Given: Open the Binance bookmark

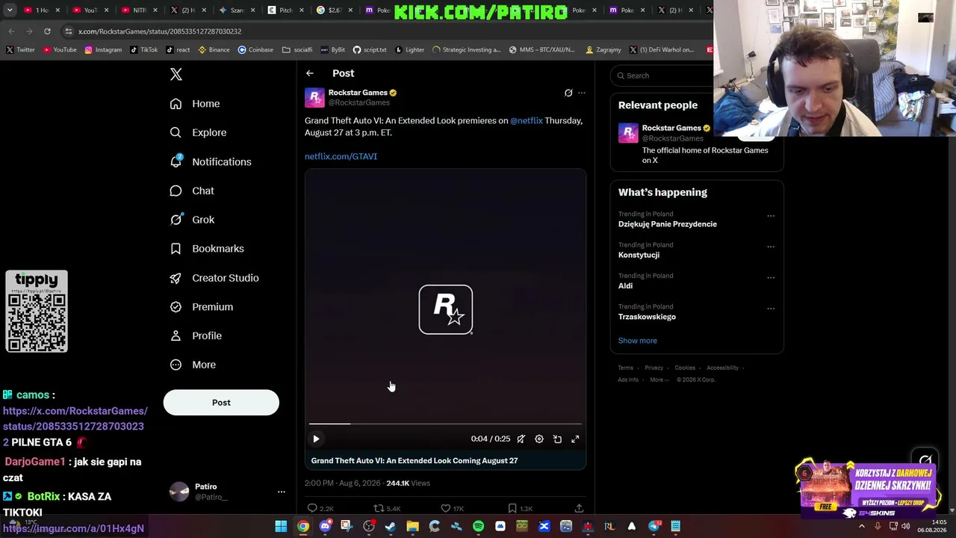Looking at the screenshot, I should coord(214,50).
